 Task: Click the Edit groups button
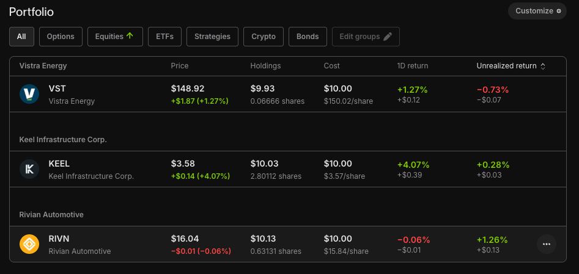click(366, 37)
